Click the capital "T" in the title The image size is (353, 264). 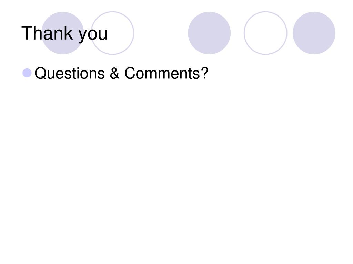point(27,33)
